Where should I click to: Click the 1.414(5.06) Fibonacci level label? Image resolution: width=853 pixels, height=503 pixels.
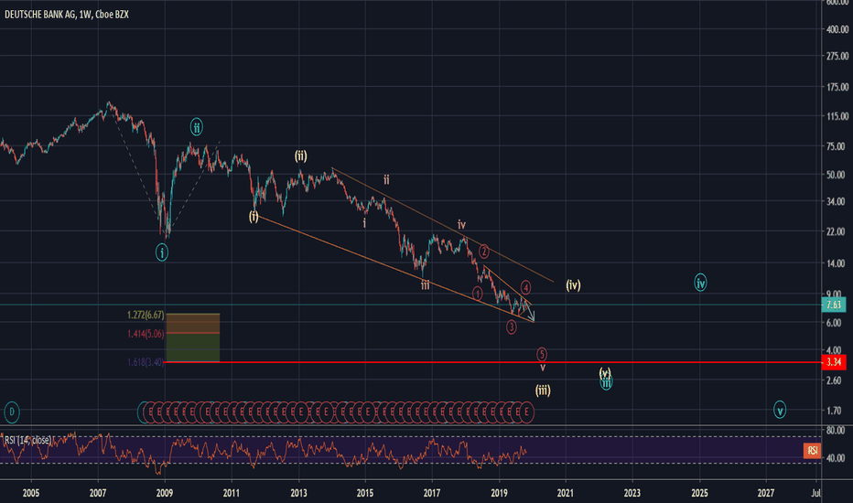146,334
